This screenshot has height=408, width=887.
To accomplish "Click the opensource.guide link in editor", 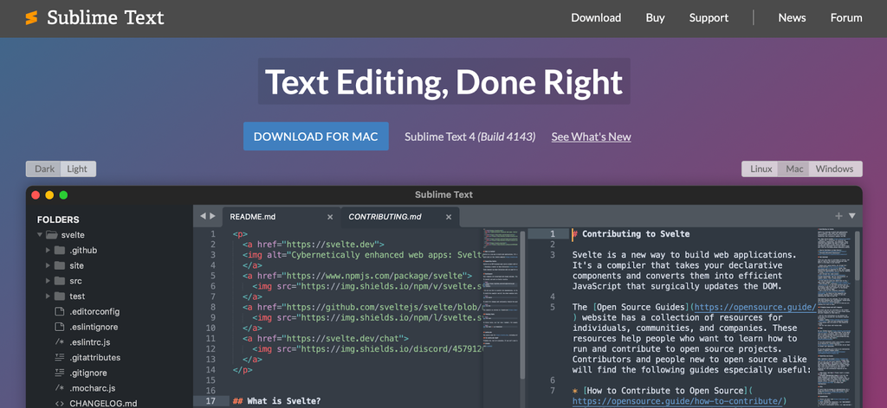I will pyautogui.click(x=755, y=308).
